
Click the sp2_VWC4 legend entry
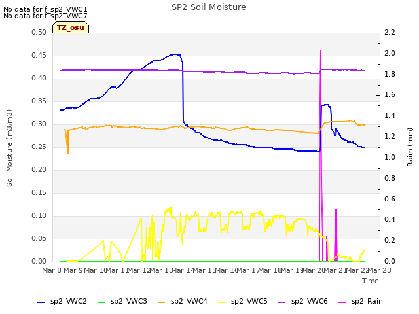[183, 302]
